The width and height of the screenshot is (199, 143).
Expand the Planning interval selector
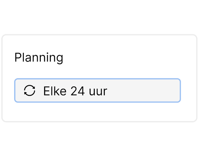click(x=97, y=90)
